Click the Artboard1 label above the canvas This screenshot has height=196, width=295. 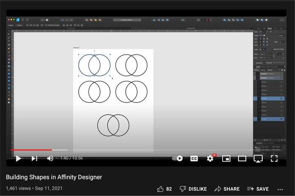point(76,48)
